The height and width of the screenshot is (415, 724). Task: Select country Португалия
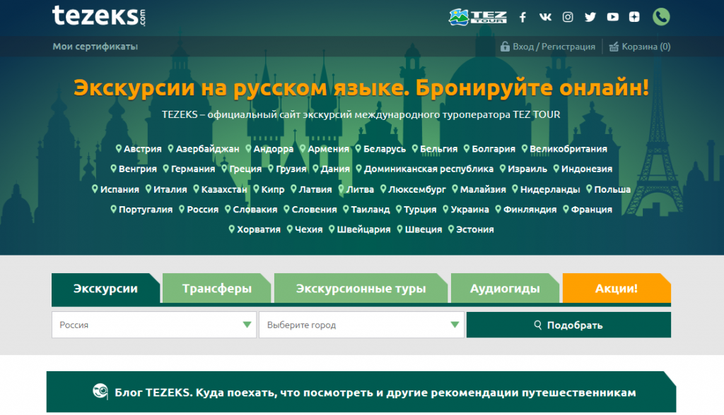[x=146, y=210]
